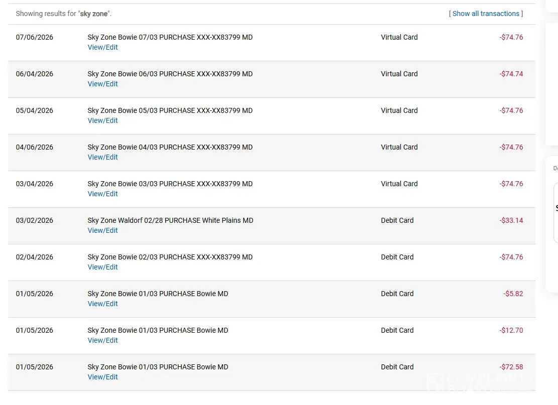The width and height of the screenshot is (558, 405).
Task: Click Debit Card label in 03/02/2026 row
Action: tap(397, 220)
